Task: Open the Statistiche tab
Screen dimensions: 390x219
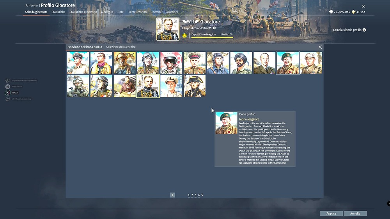Action: pyautogui.click(x=58, y=12)
